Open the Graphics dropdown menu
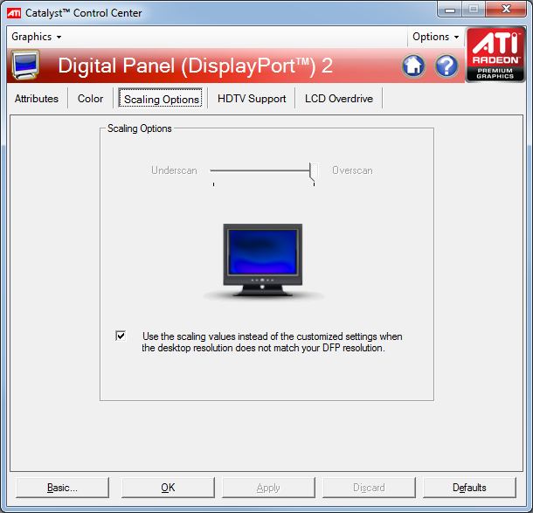 click(x=37, y=37)
